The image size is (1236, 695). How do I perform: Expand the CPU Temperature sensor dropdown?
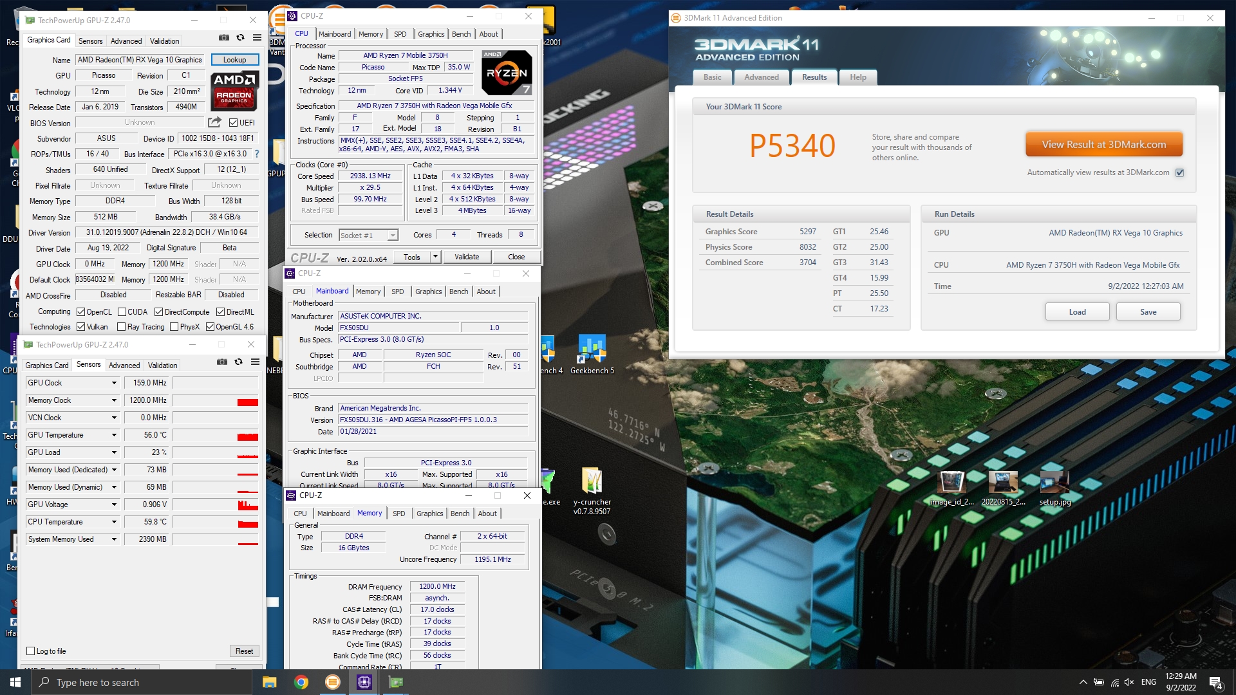click(x=114, y=522)
